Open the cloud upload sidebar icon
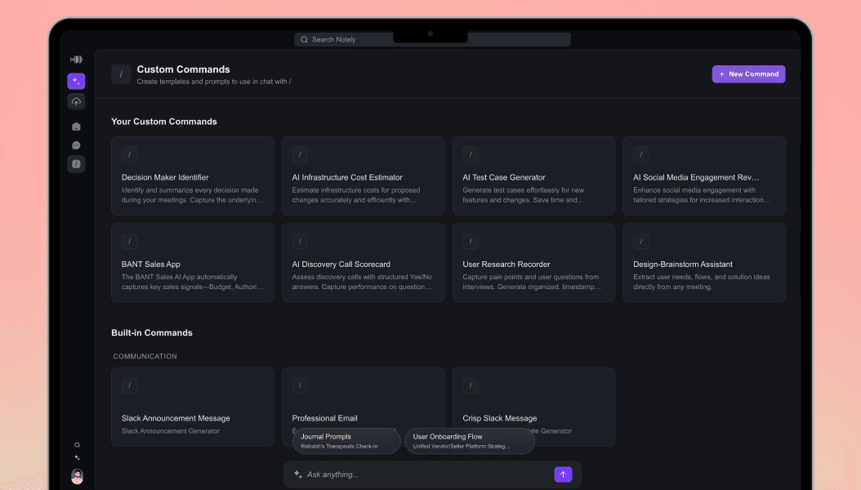861x490 pixels. tap(76, 101)
